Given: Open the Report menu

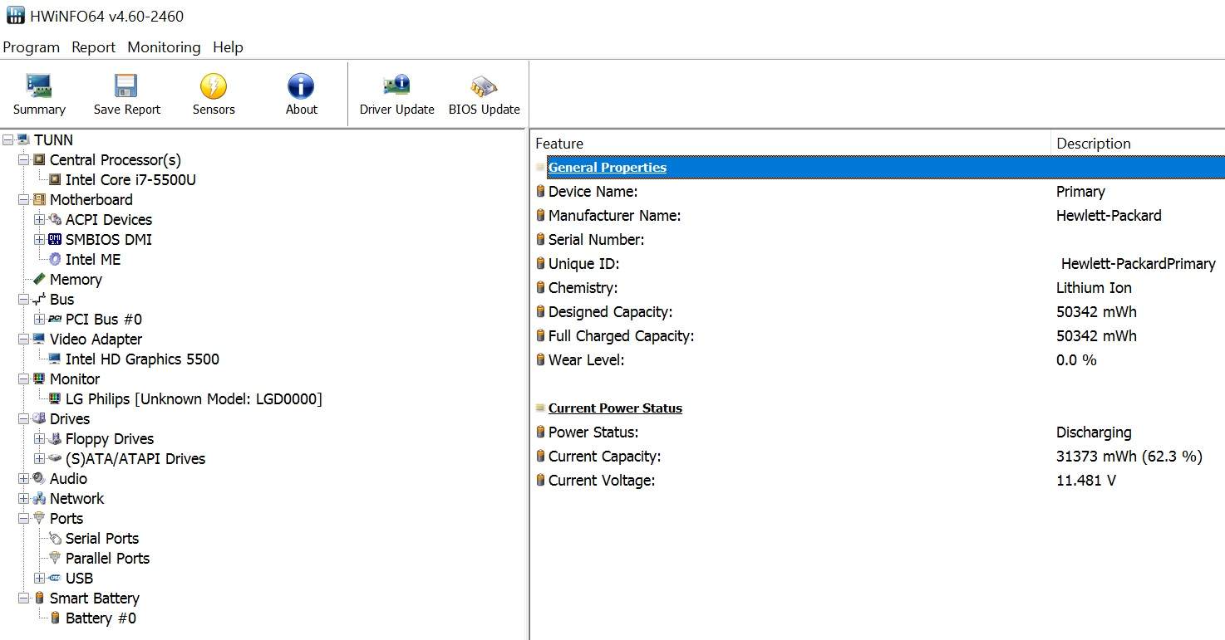Looking at the screenshot, I should [x=94, y=47].
